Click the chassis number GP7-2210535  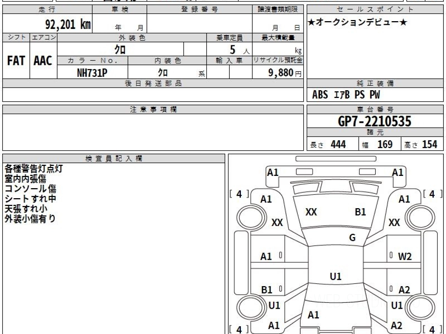pos(375,121)
